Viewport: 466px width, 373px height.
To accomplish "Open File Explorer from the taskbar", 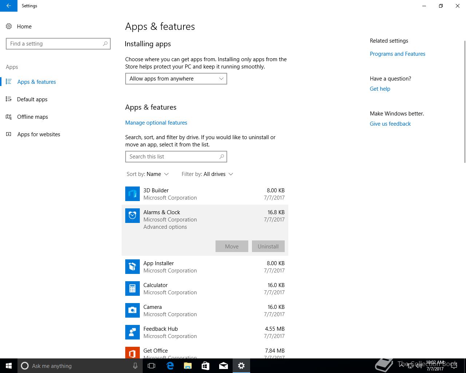I will [x=188, y=366].
